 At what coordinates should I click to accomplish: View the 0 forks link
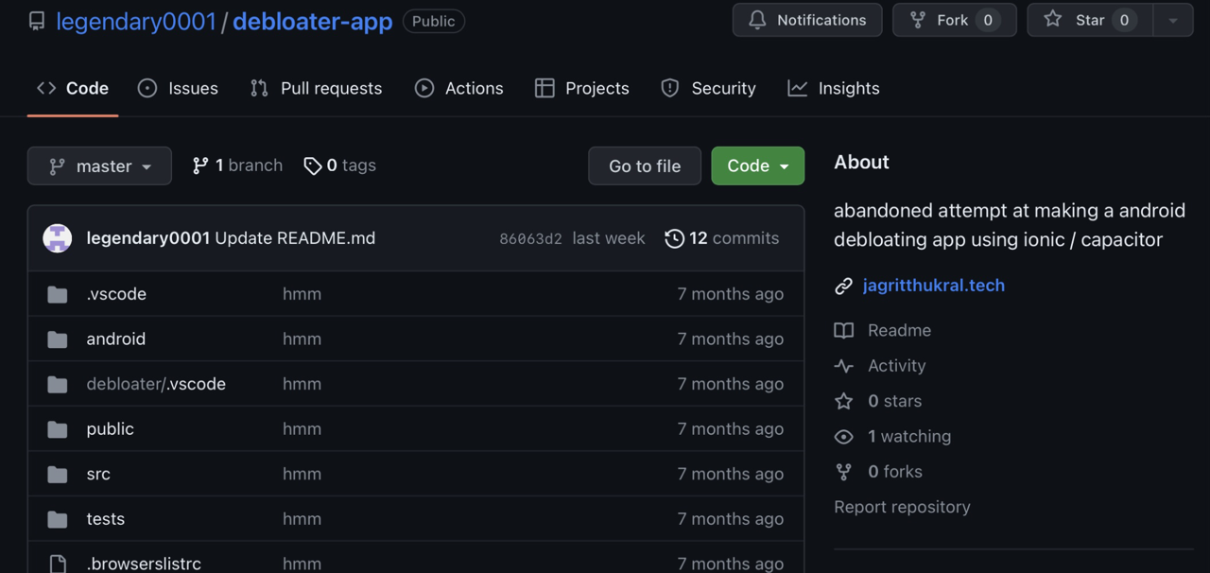click(x=894, y=472)
